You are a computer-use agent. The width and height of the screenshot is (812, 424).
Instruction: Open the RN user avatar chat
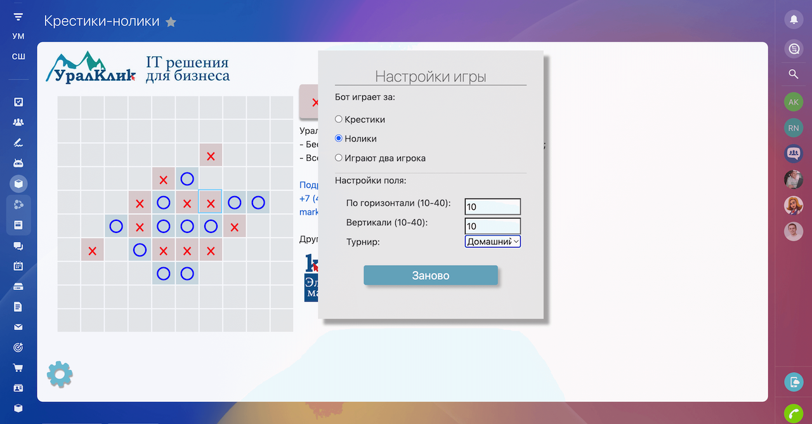pyautogui.click(x=793, y=128)
